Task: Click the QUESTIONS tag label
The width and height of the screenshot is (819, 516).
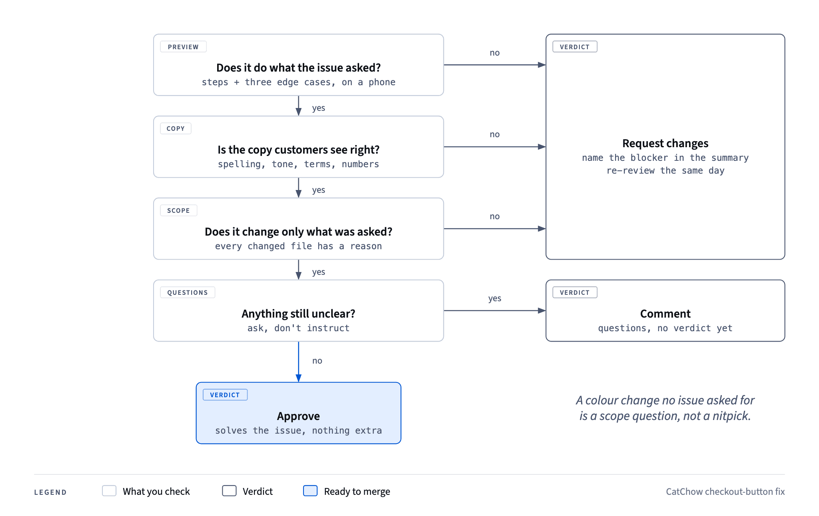Action: pos(188,292)
